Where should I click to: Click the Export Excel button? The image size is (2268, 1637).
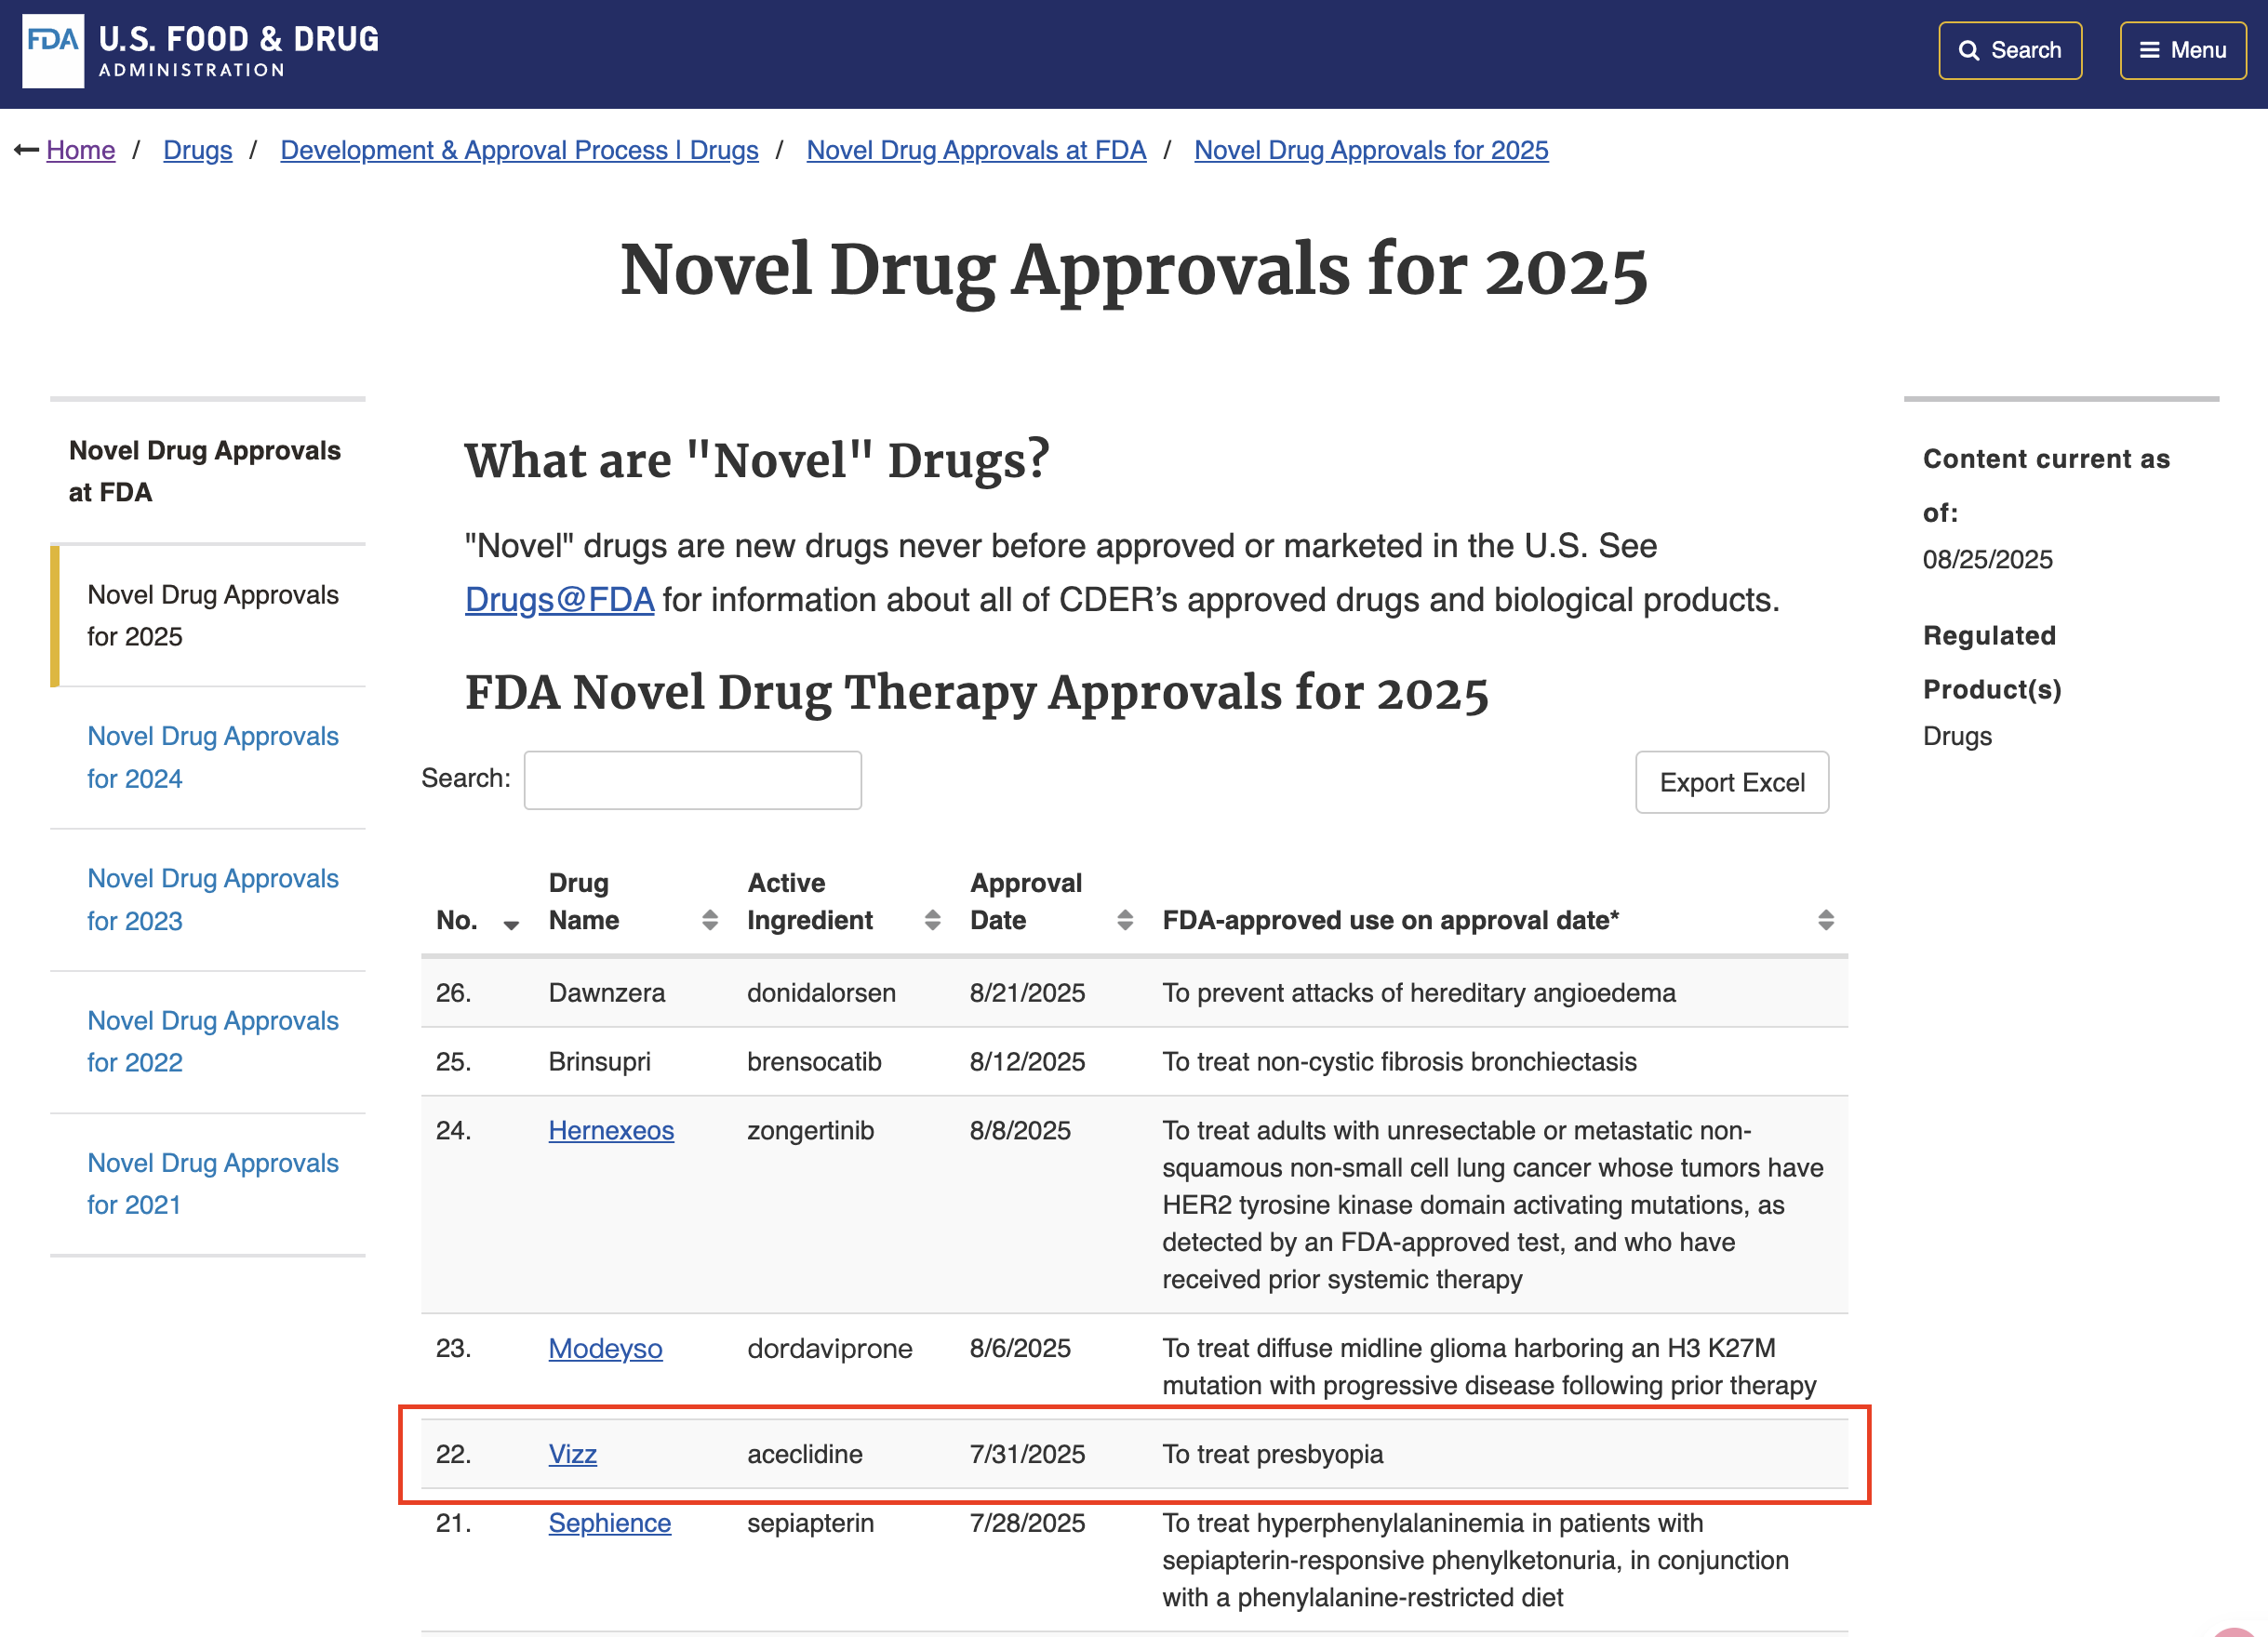click(x=1731, y=782)
